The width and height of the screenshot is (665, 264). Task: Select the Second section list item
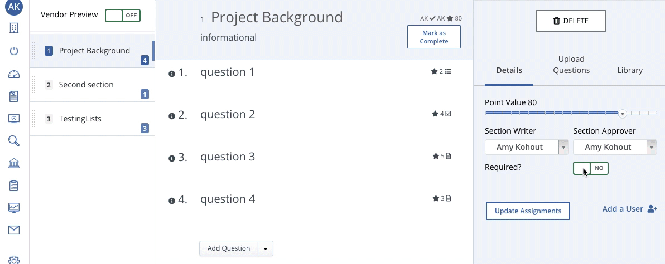tap(86, 85)
